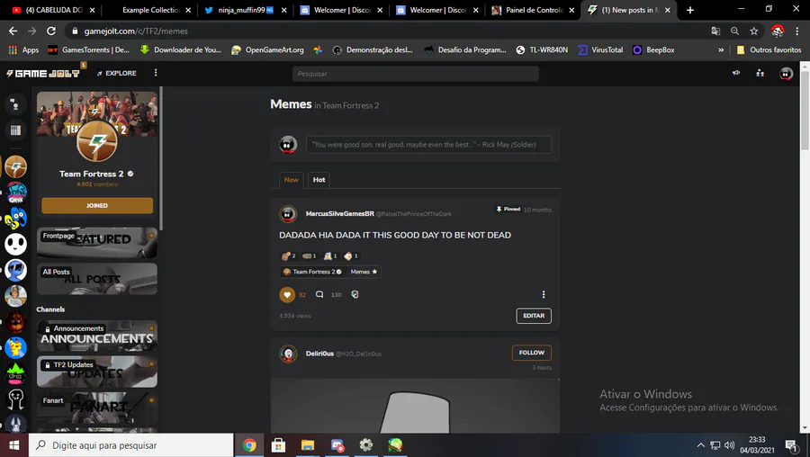Image resolution: width=810 pixels, height=457 pixels.
Task: Open the Windows Start menu
Action: [x=13, y=445]
